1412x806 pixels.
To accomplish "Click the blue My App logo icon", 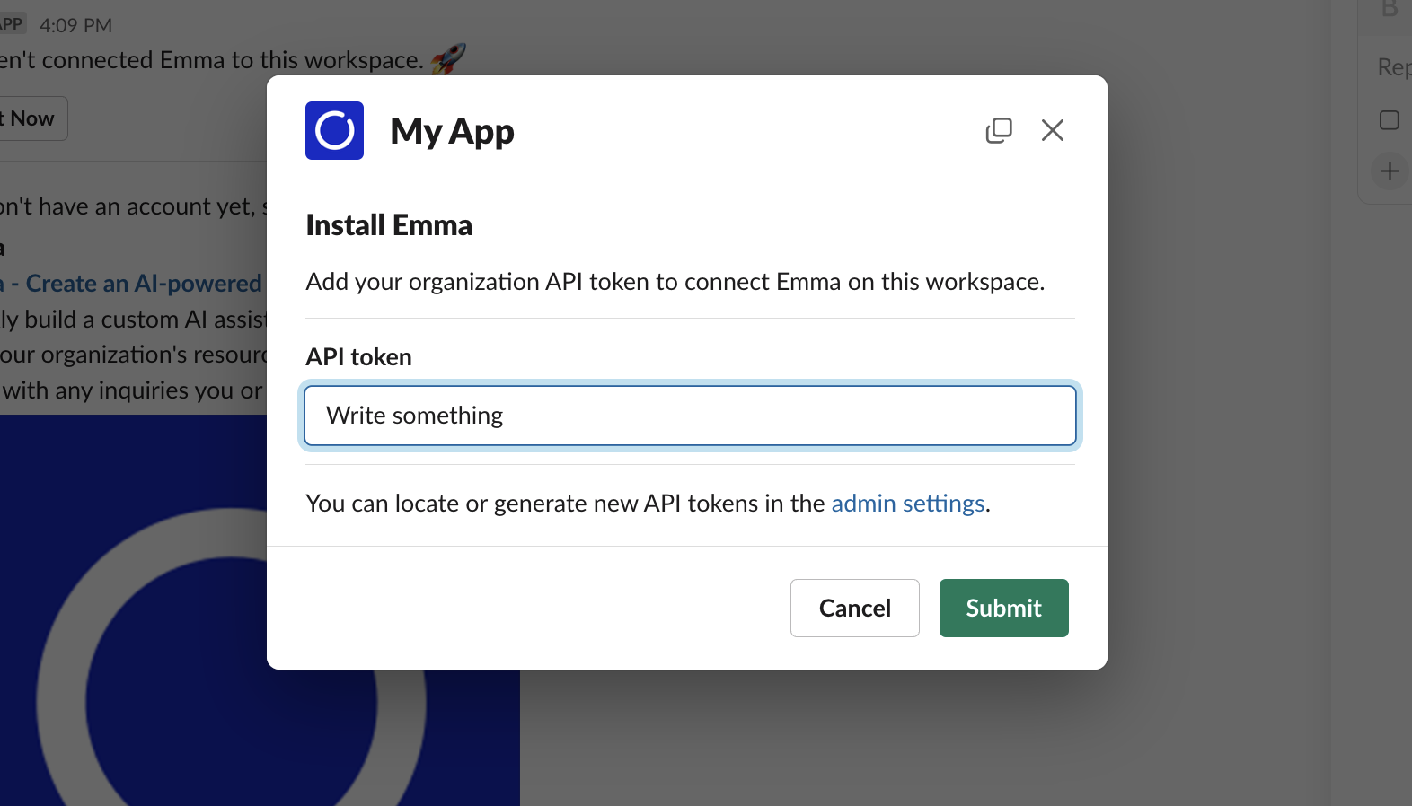I will pyautogui.click(x=334, y=130).
